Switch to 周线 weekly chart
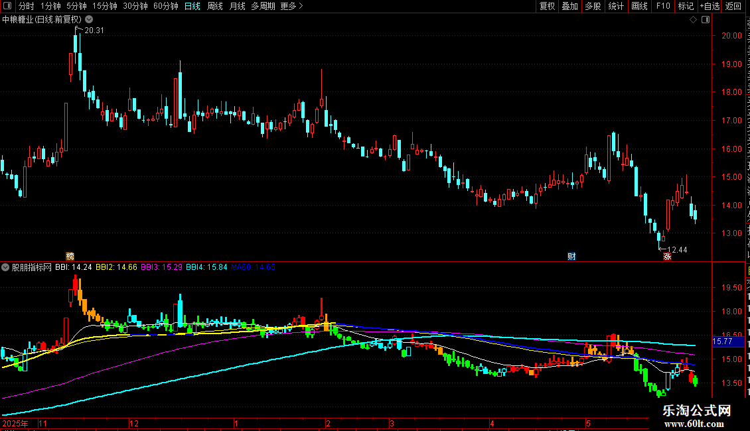This screenshot has width=750, height=431. [215, 6]
